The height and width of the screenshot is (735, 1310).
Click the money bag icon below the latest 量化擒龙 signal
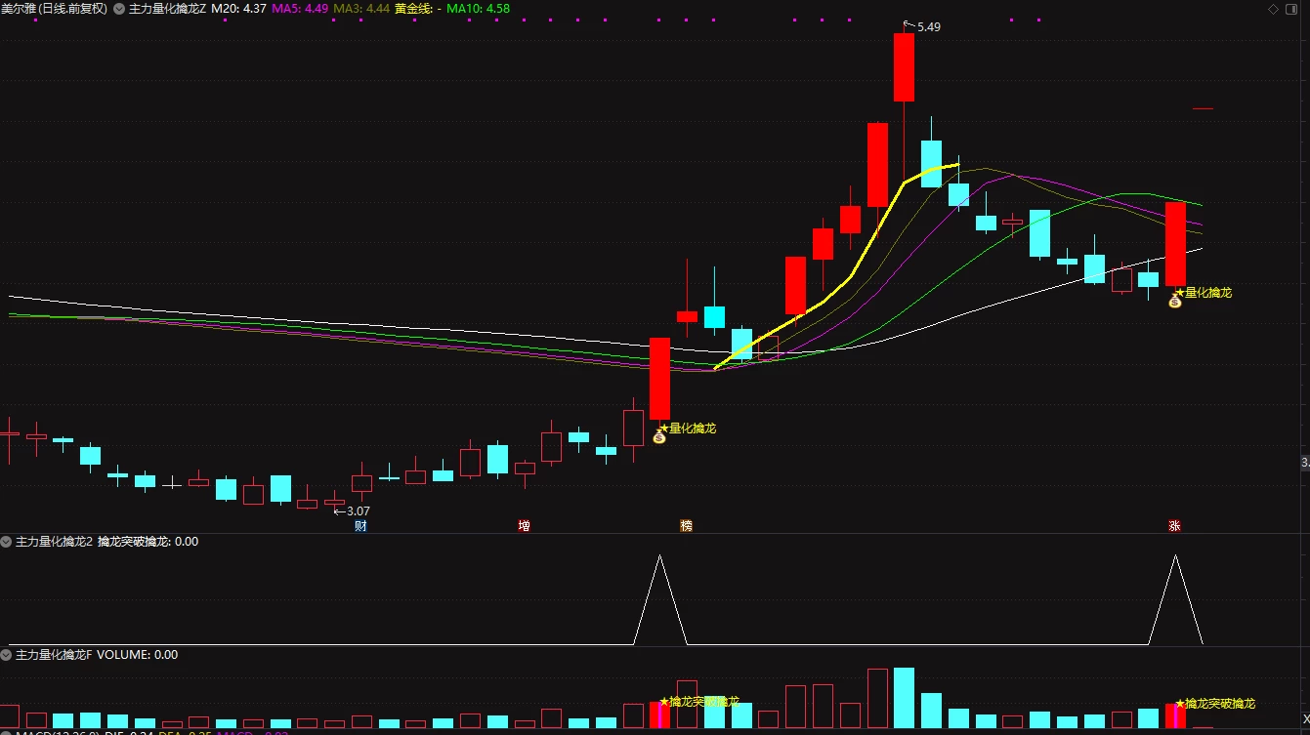1175,302
